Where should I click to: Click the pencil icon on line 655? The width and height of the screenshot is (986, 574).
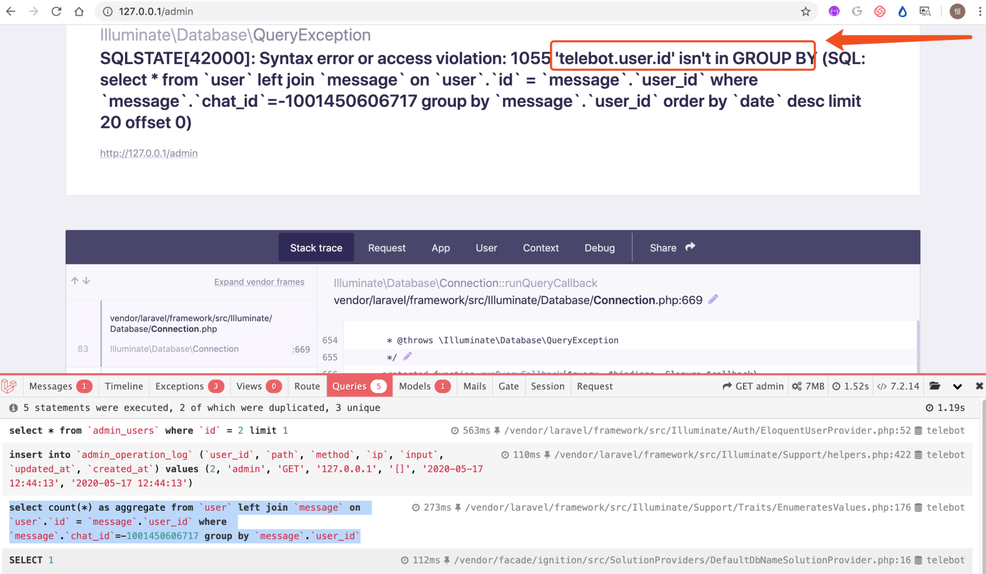click(x=407, y=356)
